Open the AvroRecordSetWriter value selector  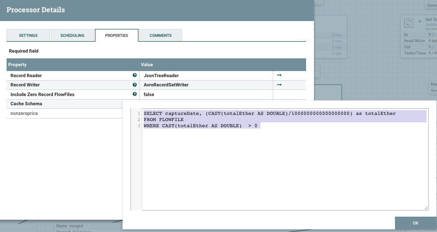(206, 85)
